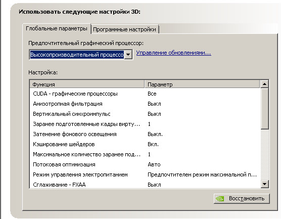The height and width of the screenshot is (219, 281).
Task: Click the scrollbar down arrow in settings list
Action: [264, 184]
